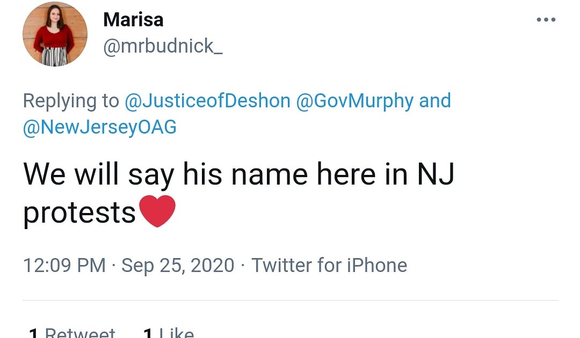Visit the @mrbudnick_ handle profile
Image resolution: width=580 pixels, height=338 pixels.
(163, 46)
